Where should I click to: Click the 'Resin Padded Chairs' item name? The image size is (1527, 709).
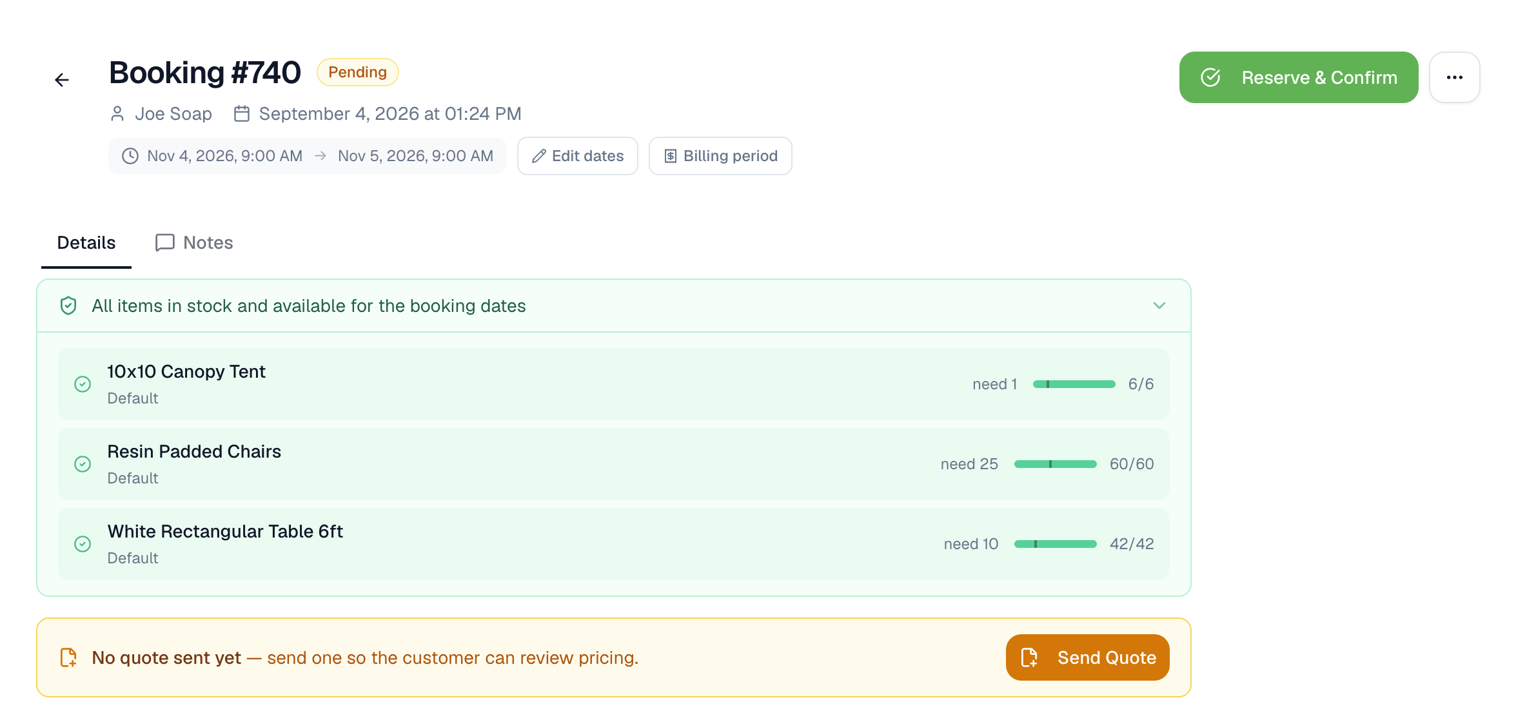click(x=194, y=452)
